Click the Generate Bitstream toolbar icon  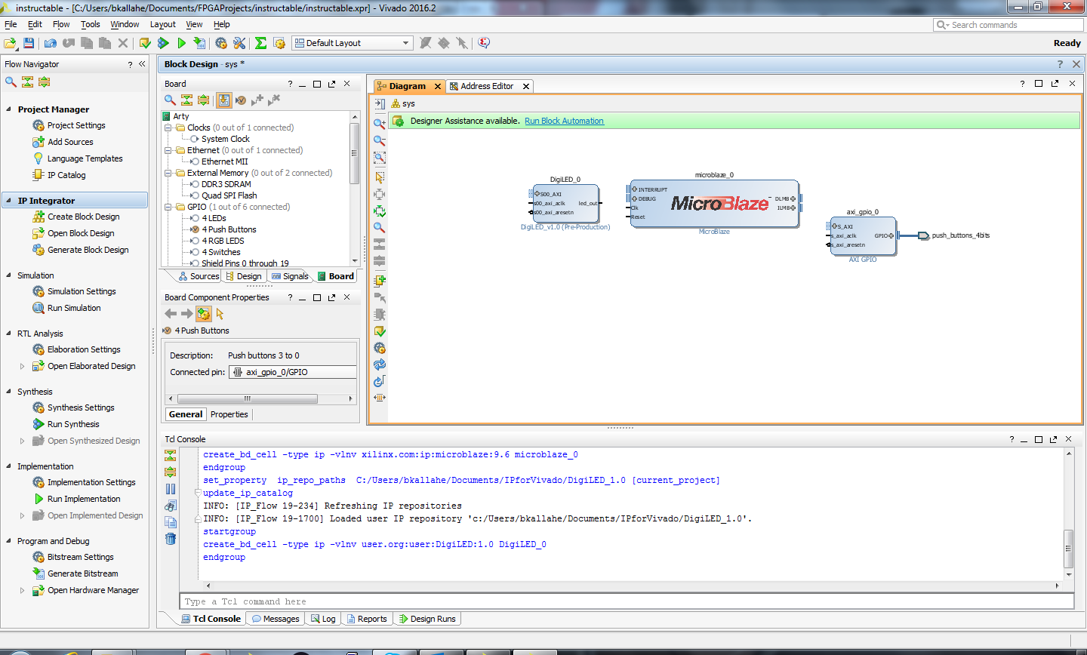(x=199, y=43)
